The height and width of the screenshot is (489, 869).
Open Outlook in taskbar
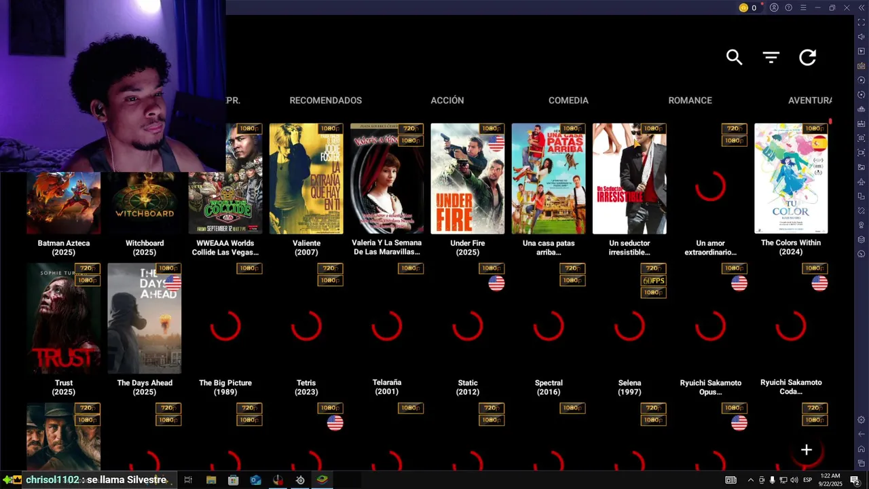pos(255,480)
